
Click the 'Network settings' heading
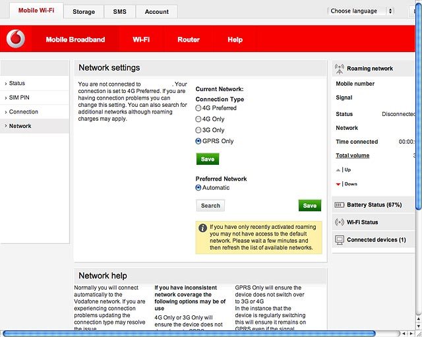(x=109, y=68)
